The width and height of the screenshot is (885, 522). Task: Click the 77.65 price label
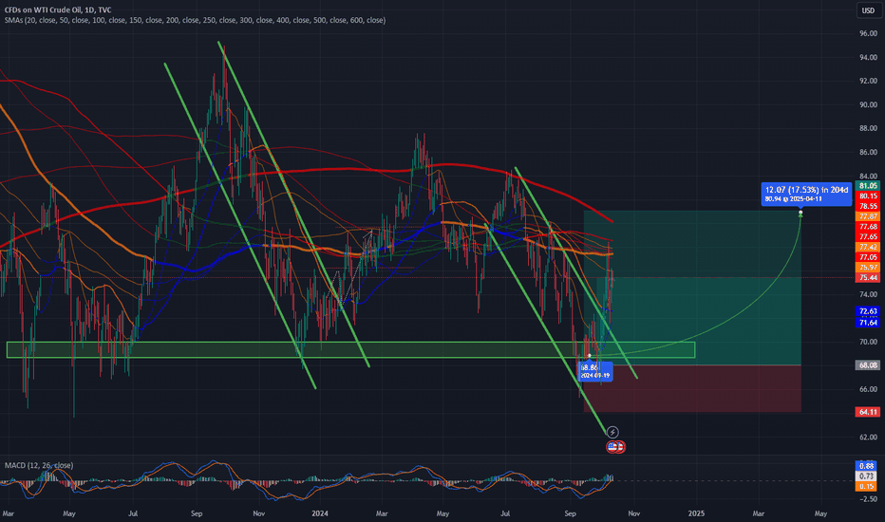(868, 236)
